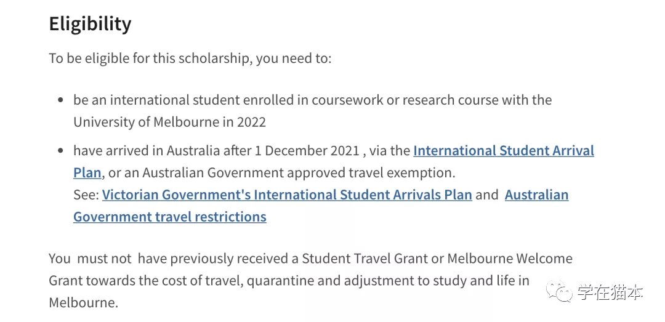Click the final word 'Melbourne.' of the paragraph

(84, 302)
